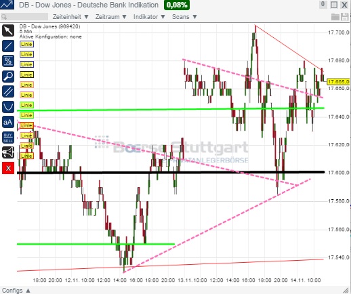351x294 pixels.
Task: Click the window title 'DB - Dow Jones - Deutsche Bank Indikation'
Action: (89, 5)
